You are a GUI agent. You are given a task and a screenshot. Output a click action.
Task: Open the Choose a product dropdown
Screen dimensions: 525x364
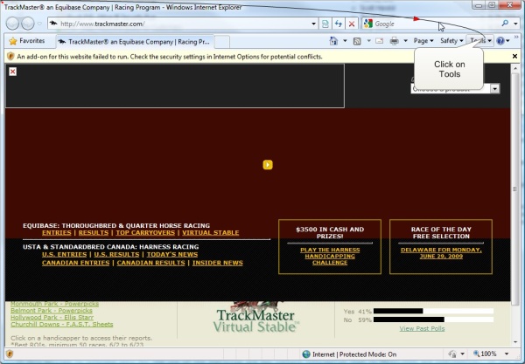[455, 88]
